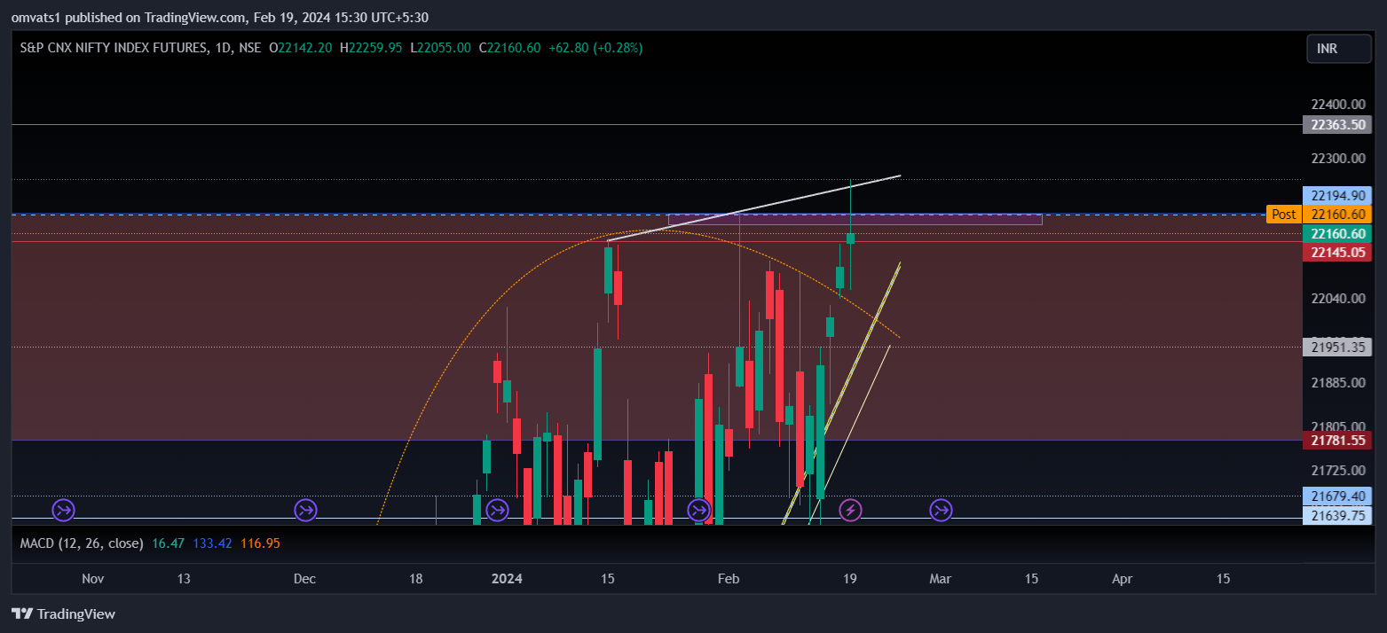Click the Nov label on time axis

point(92,579)
